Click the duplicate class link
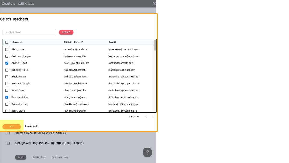Viewport: 289px width, 163px height. [x=60, y=157]
